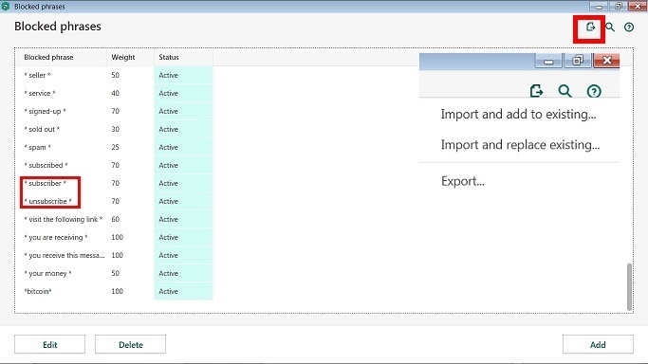648x364 pixels.
Task: Select the "* sold out *" phrase row
Action: tap(115, 129)
